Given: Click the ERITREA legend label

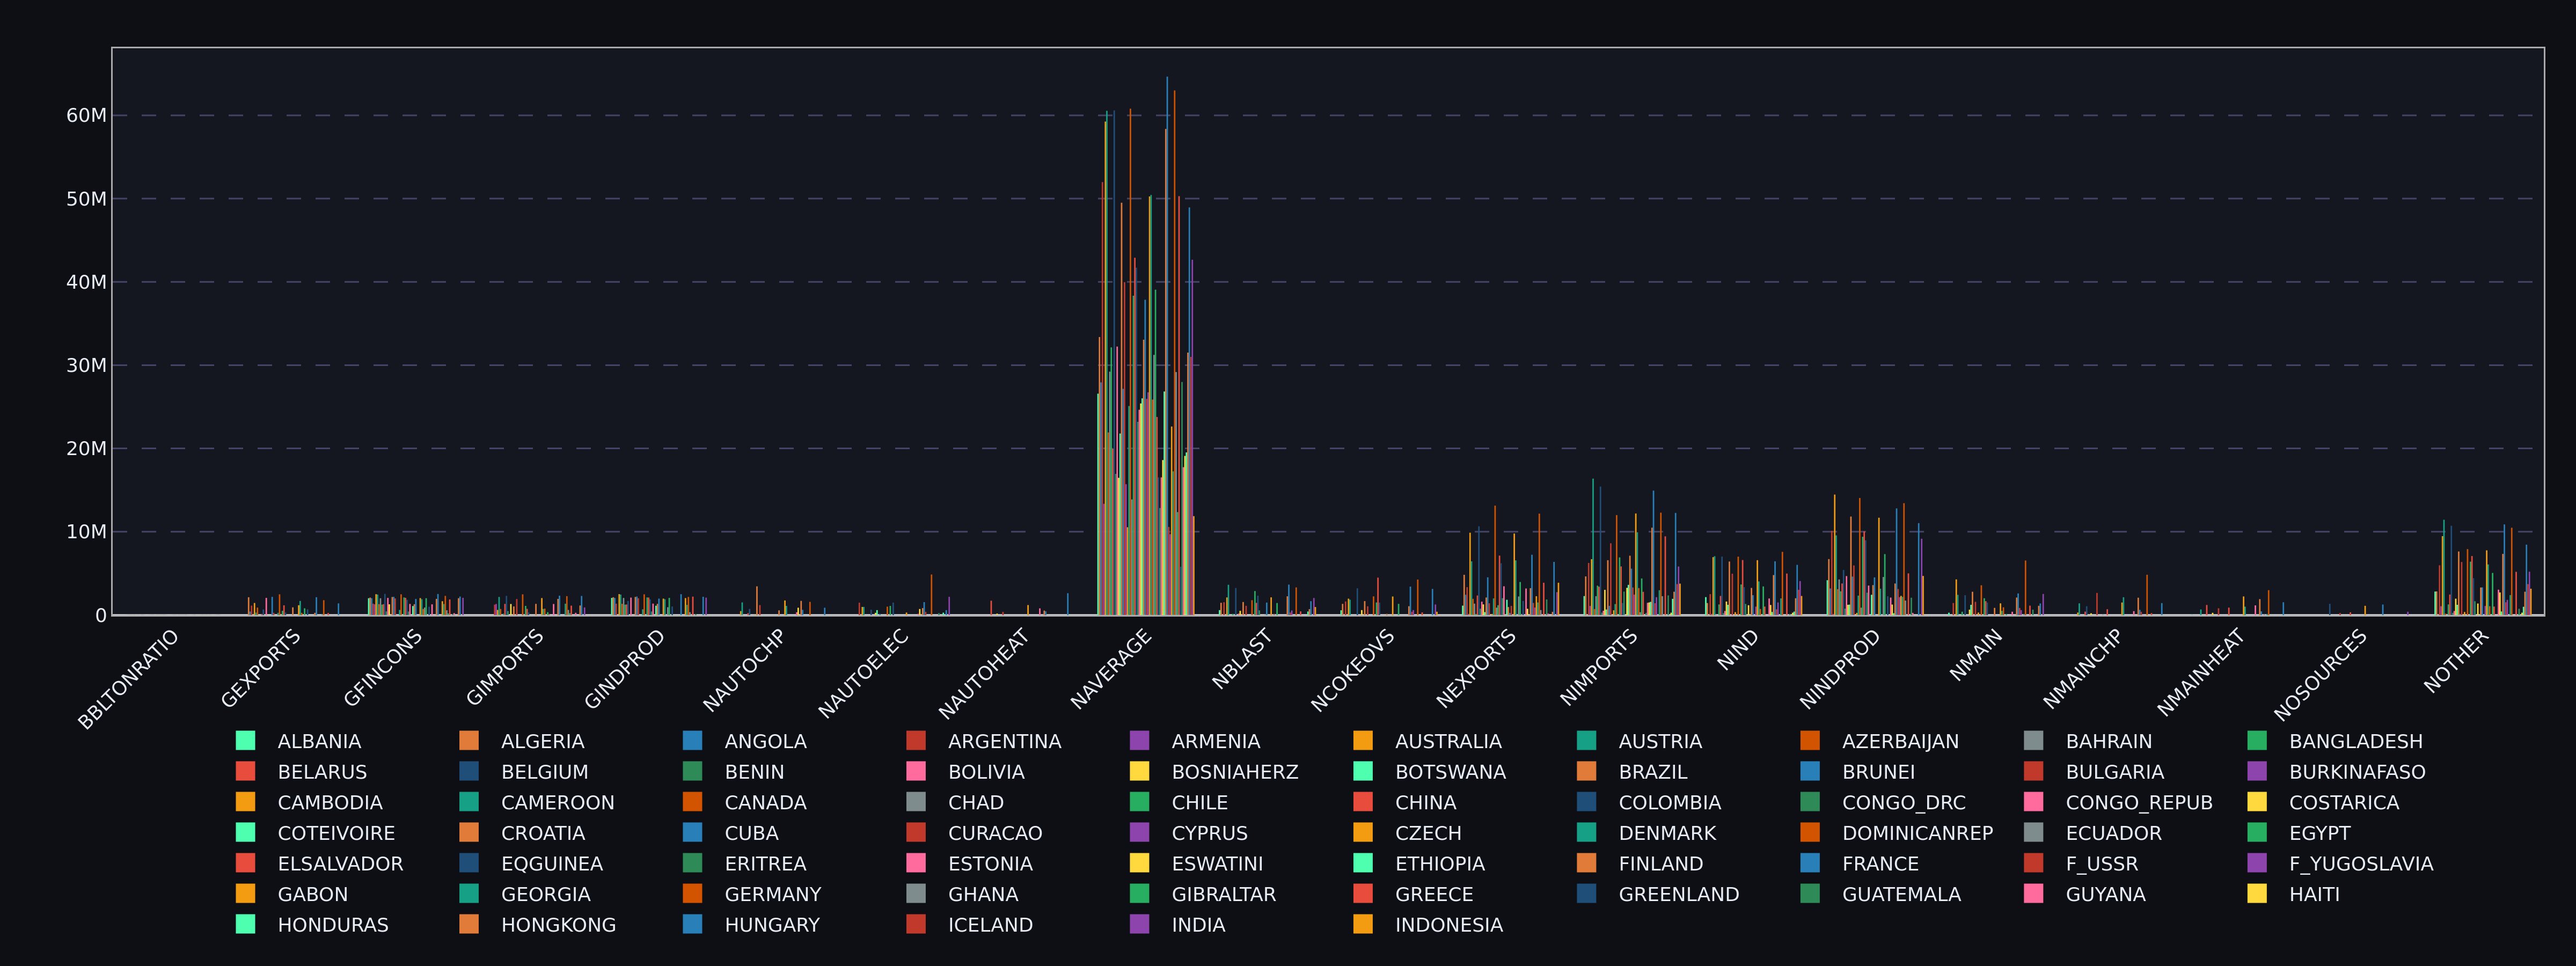Looking at the screenshot, I should 765,864.
